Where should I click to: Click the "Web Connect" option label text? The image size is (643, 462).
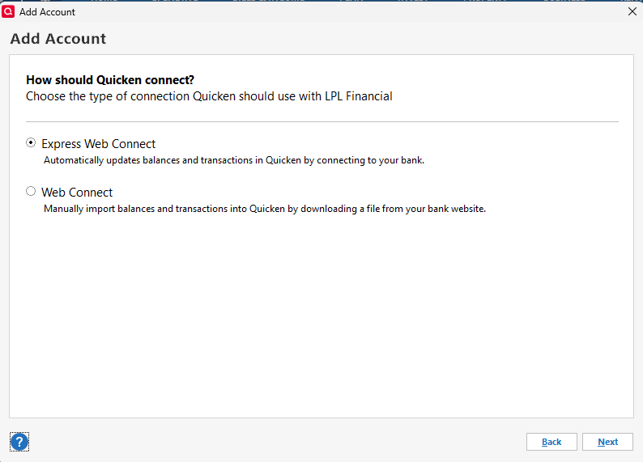point(77,193)
